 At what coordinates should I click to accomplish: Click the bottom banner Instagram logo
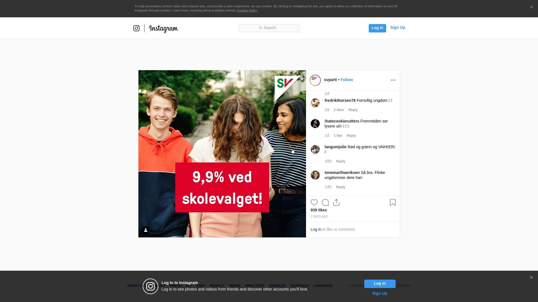150,286
